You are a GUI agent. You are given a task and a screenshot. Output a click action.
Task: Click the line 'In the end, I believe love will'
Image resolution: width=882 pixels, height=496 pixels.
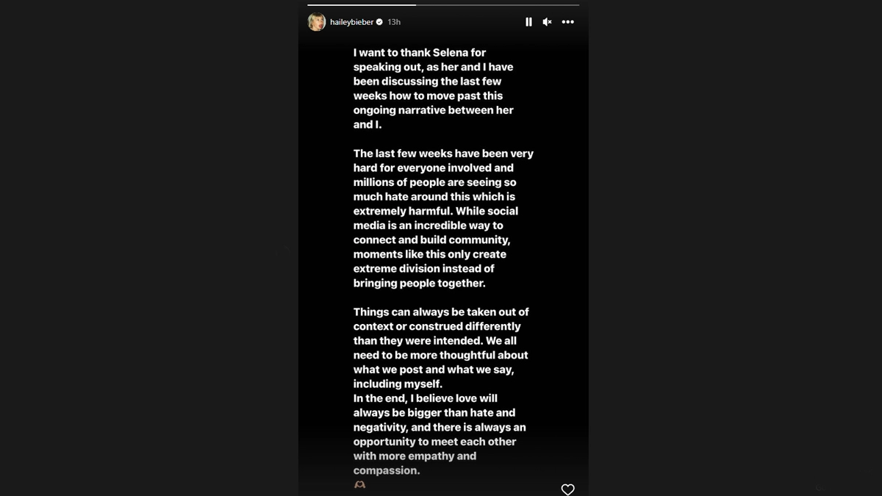tap(425, 398)
